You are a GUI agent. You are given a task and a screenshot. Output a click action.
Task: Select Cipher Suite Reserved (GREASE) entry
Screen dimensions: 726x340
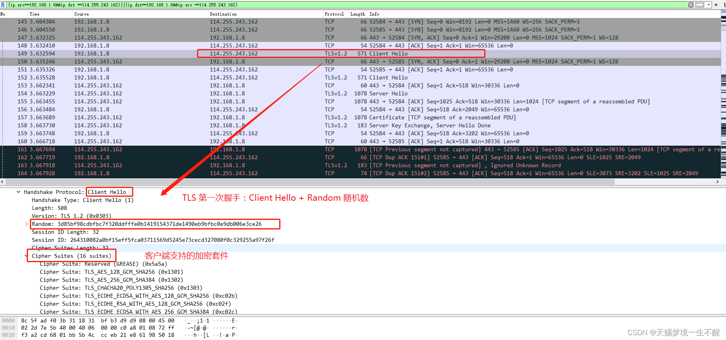(x=104, y=264)
